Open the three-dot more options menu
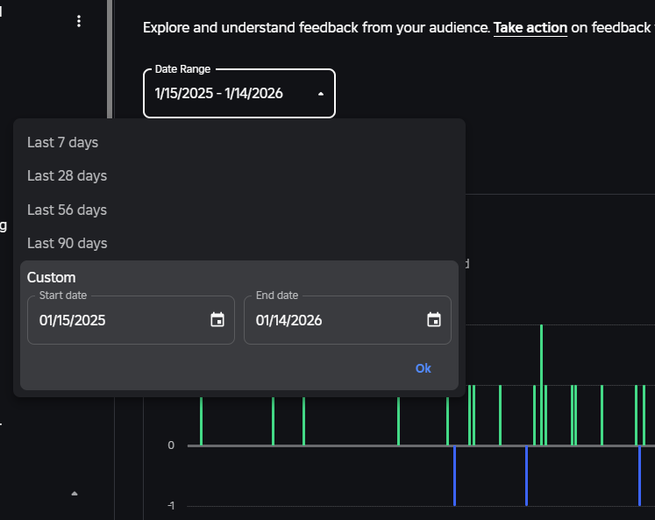655x520 pixels. coord(79,21)
